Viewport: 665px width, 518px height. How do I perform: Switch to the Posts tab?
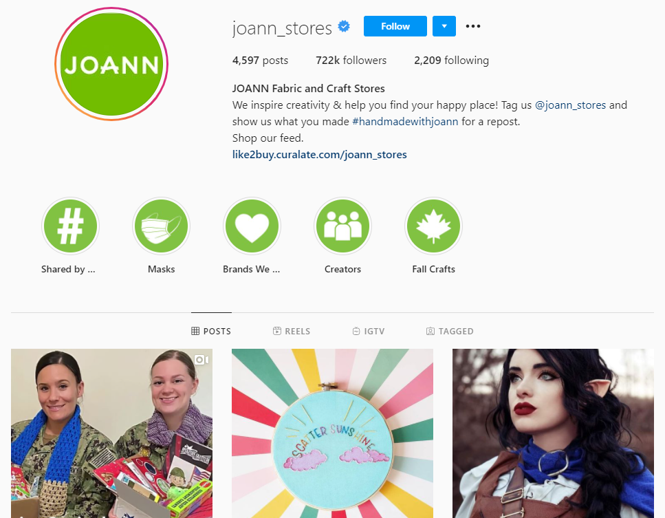(211, 331)
